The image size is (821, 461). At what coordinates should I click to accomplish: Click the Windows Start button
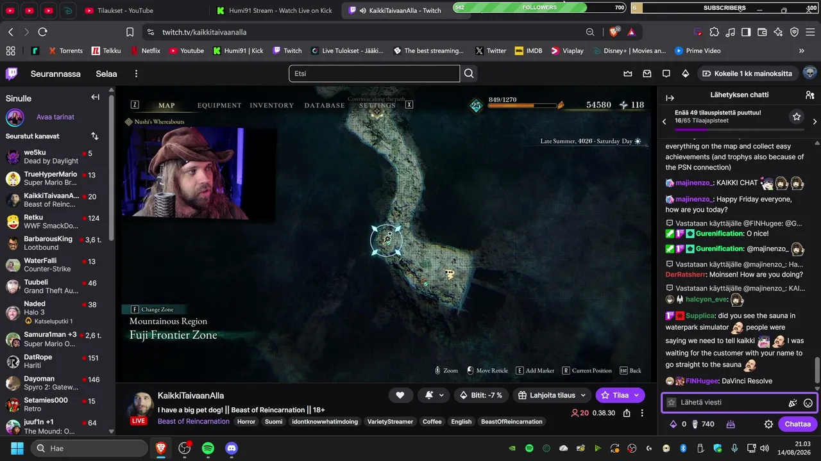(16, 448)
